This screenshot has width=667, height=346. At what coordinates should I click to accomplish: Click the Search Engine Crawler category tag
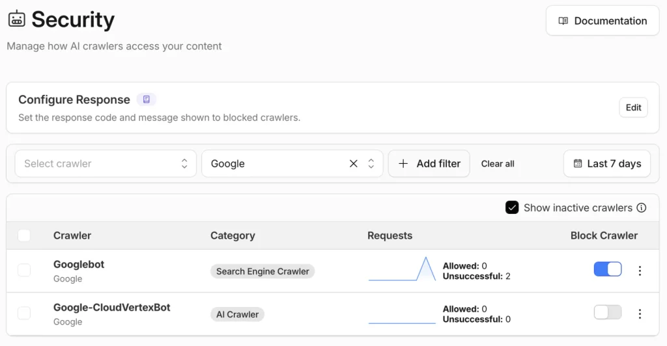[x=263, y=271]
